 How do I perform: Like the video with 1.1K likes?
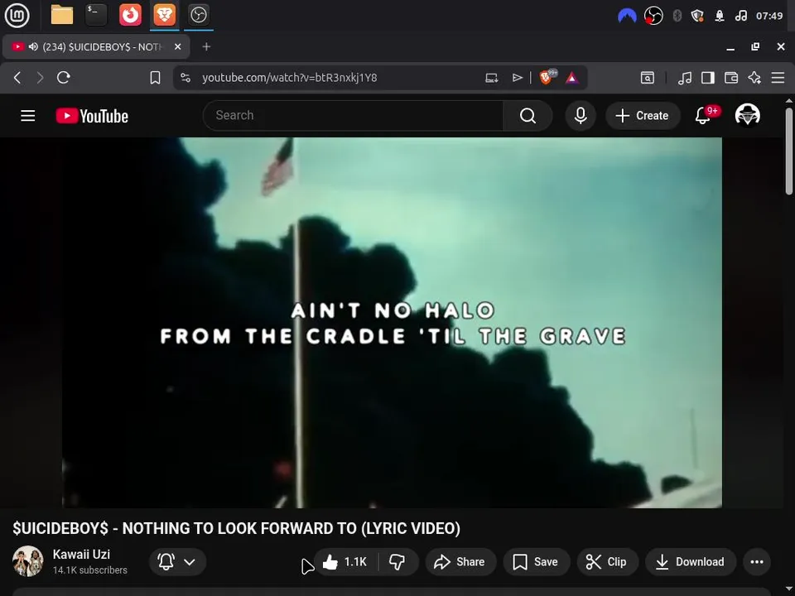[x=346, y=561]
